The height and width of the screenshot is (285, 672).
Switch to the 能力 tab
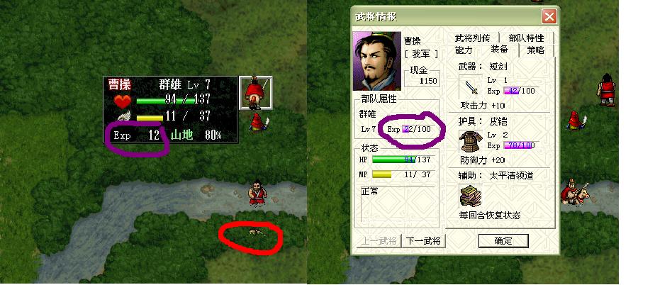[464, 50]
